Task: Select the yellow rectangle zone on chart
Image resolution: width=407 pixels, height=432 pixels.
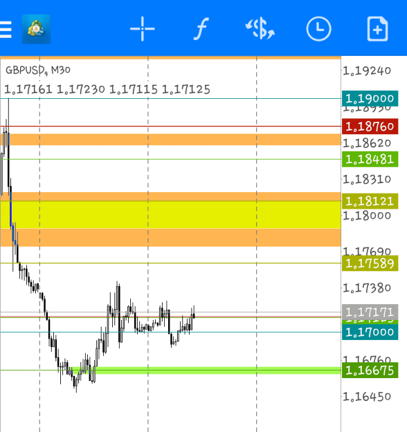Action: (170, 215)
